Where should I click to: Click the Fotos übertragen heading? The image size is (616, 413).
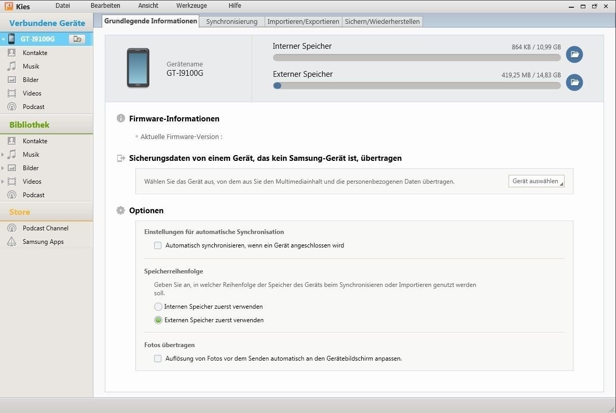tap(169, 345)
